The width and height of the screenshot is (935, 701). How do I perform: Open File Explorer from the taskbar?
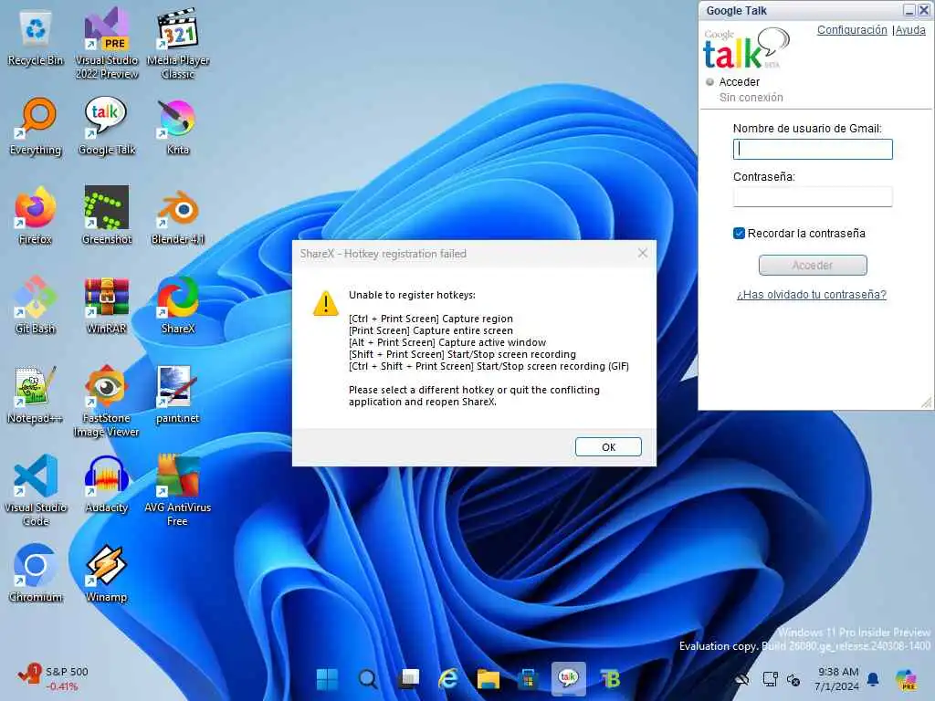click(x=488, y=679)
